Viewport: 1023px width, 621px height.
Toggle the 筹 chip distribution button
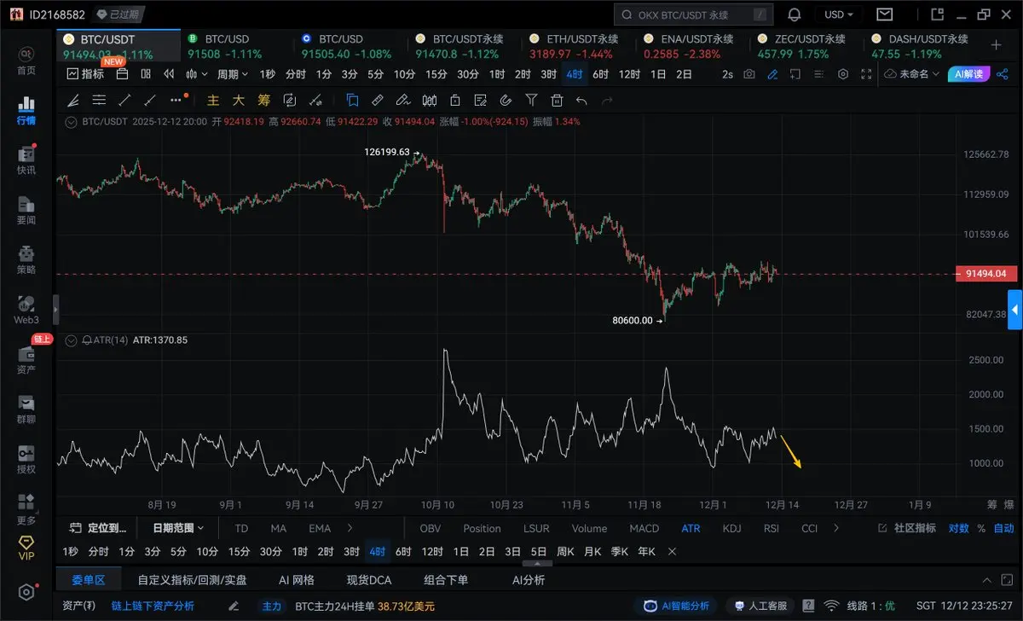[263, 100]
